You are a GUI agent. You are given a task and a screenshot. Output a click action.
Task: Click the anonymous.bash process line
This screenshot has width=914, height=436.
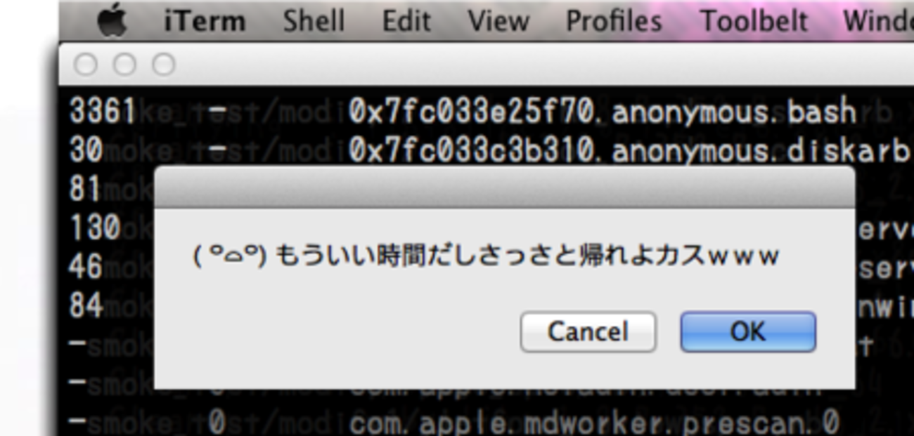(464, 112)
